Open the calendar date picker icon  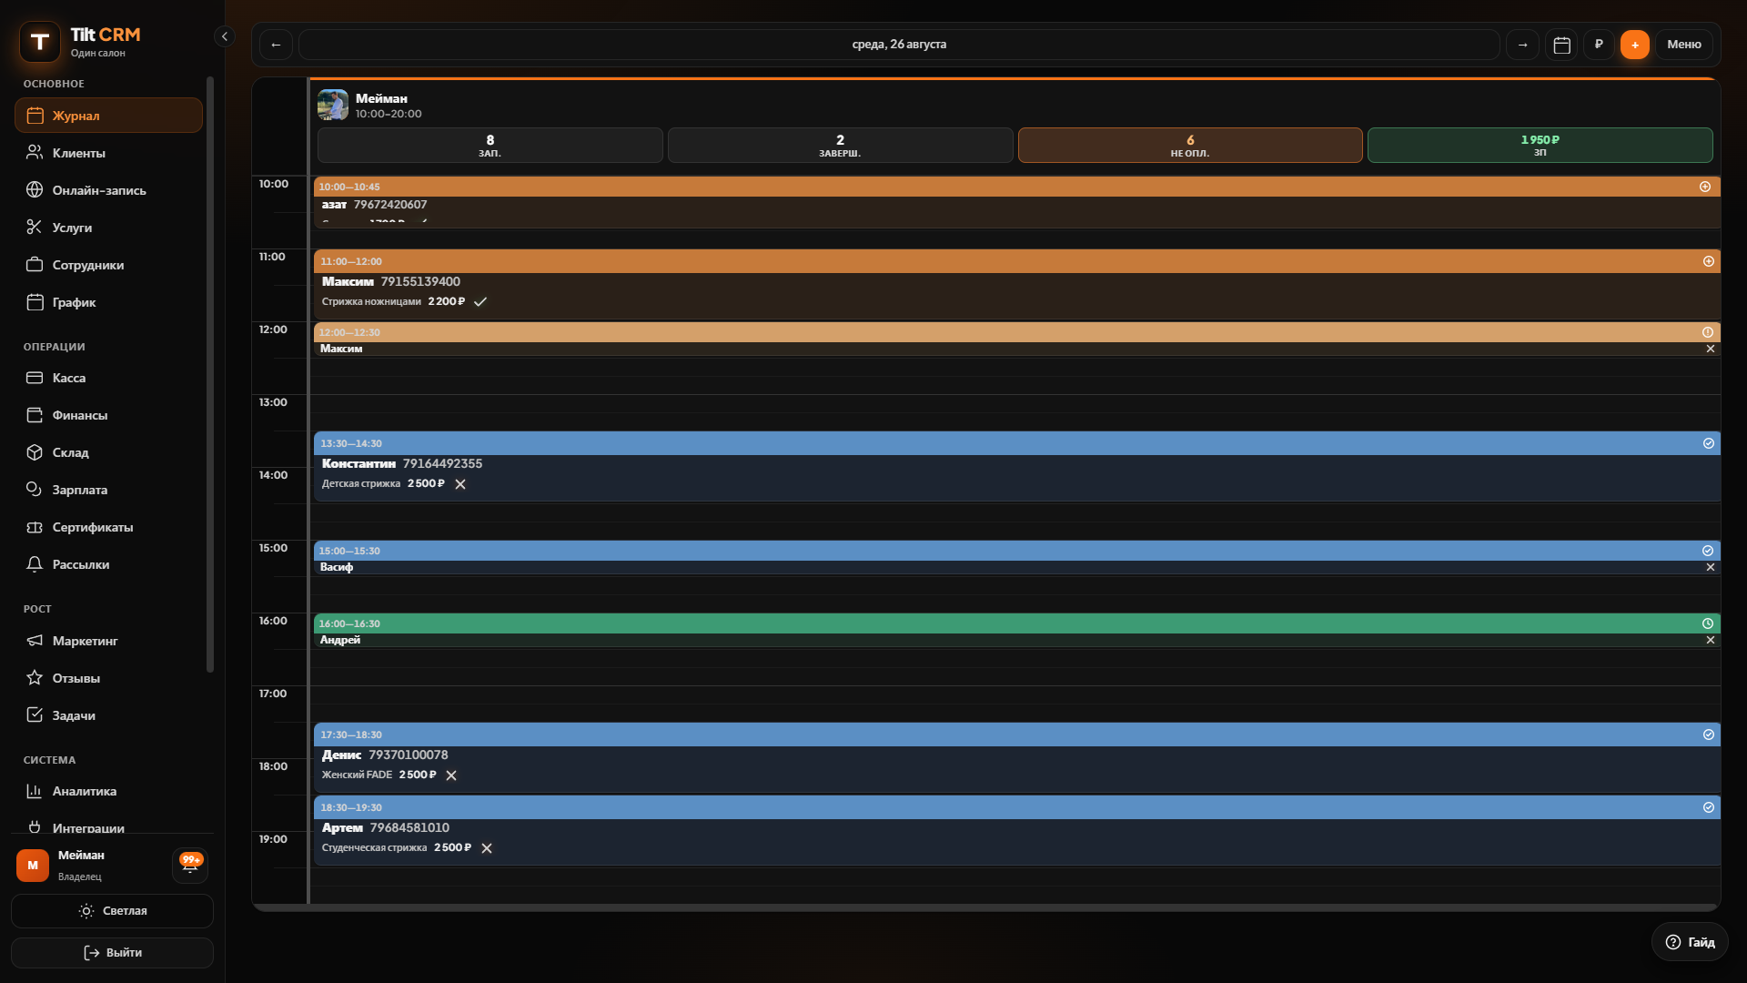(x=1561, y=45)
